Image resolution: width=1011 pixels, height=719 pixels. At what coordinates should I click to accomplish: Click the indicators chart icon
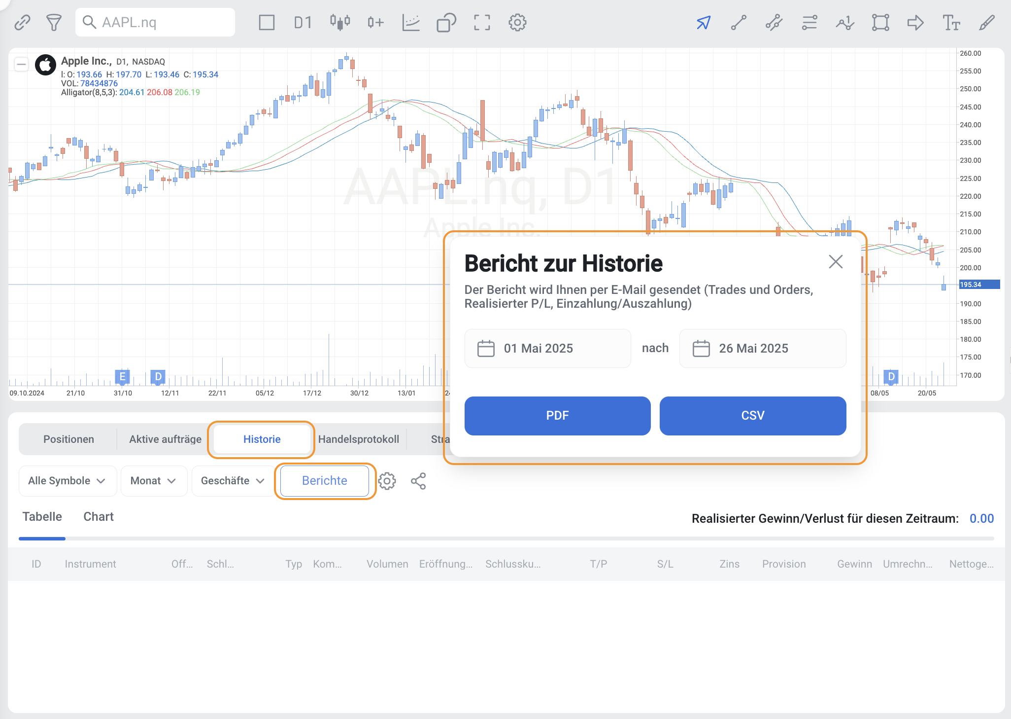coord(410,23)
